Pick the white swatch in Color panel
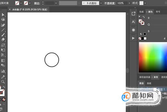Screen dimensions: 167x112 145,39
